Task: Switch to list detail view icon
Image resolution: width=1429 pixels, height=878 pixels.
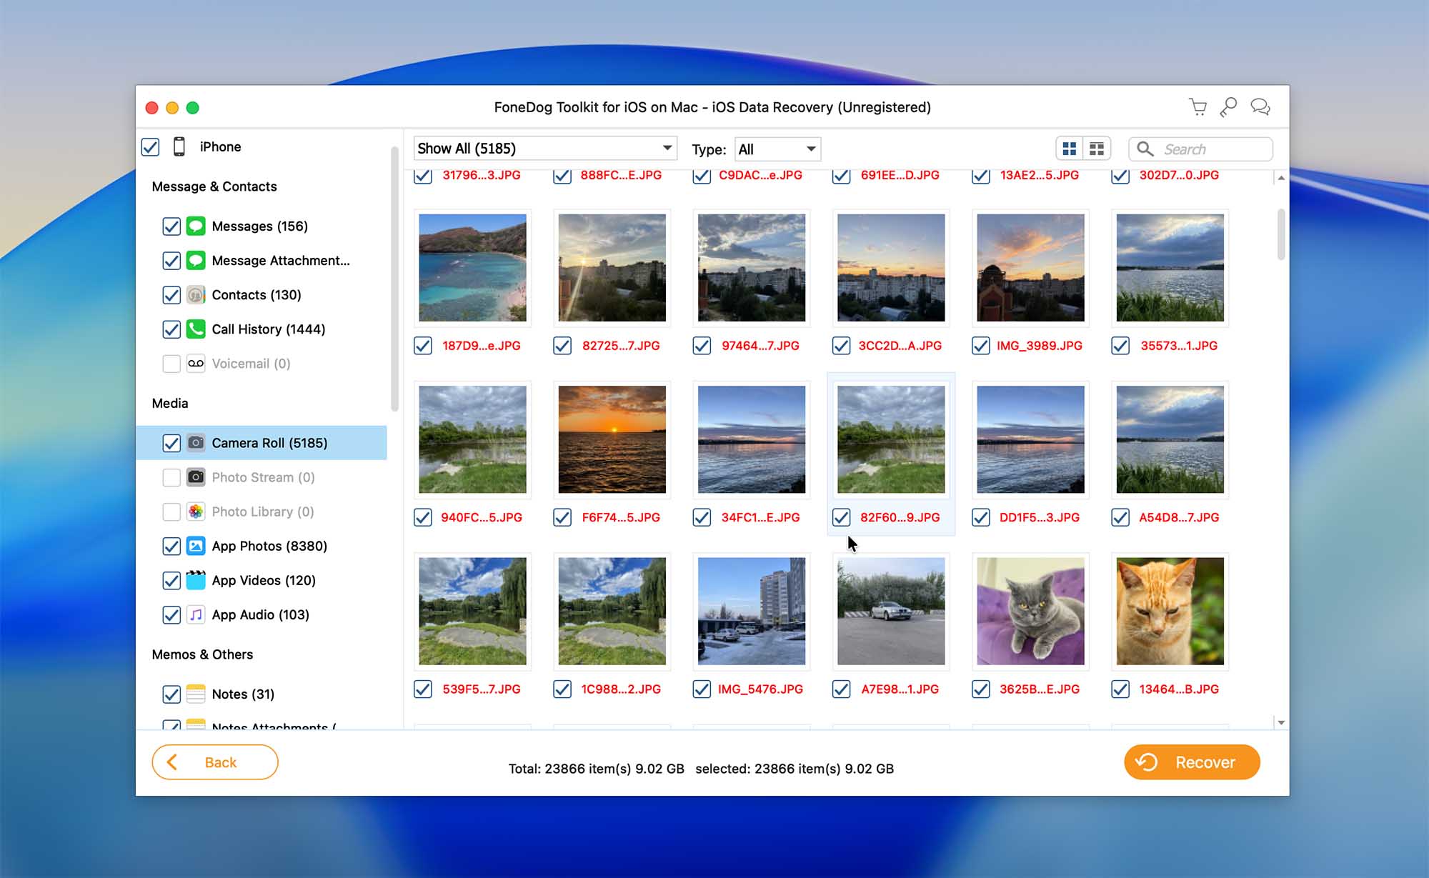Action: point(1097,149)
